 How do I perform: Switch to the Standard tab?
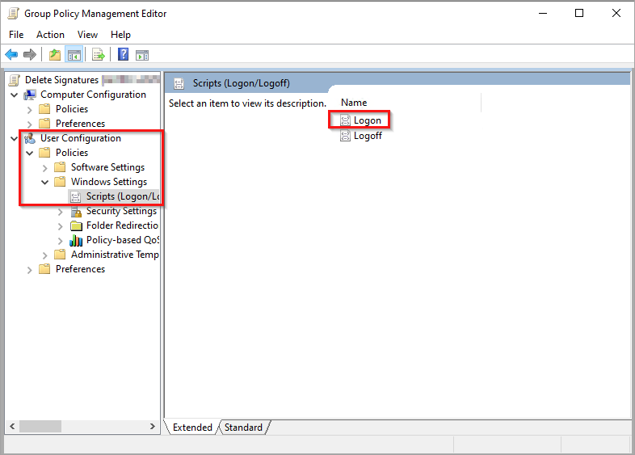pyautogui.click(x=243, y=428)
